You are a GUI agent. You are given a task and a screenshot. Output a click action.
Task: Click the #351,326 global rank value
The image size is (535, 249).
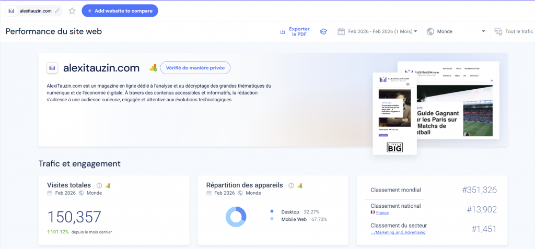point(480,191)
